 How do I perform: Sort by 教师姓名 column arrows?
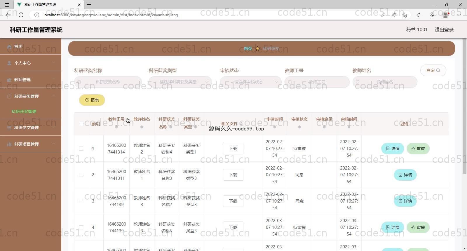142,127
